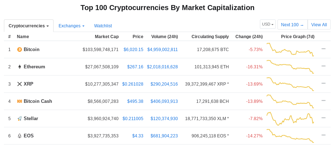Click the Ethereum diamond icon
Image resolution: width=335 pixels, height=146 pixels.
(x=19, y=67)
